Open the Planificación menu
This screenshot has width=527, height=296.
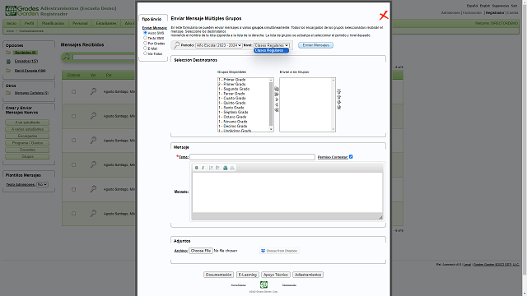click(53, 24)
